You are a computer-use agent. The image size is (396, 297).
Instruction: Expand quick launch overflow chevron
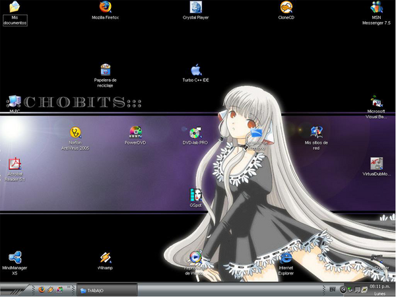(69, 287)
